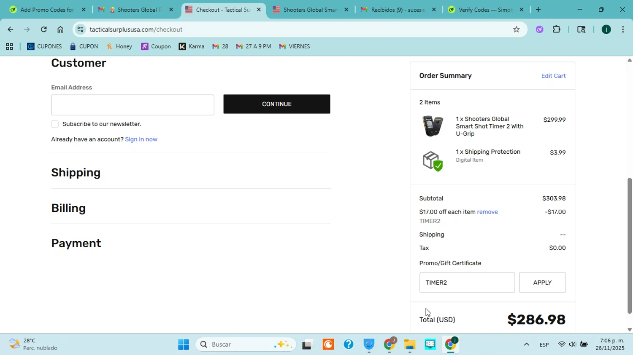Click the $286.98 total amount
The height and width of the screenshot is (355, 633).
[x=536, y=320]
